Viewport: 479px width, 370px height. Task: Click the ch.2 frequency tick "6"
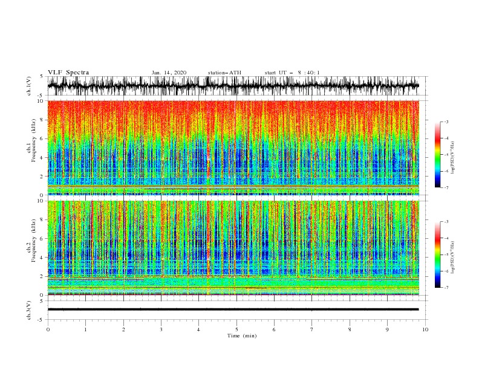click(x=42, y=239)
